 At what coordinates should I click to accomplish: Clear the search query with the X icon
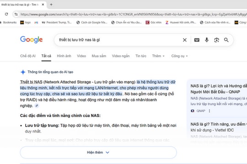[185, 40]
